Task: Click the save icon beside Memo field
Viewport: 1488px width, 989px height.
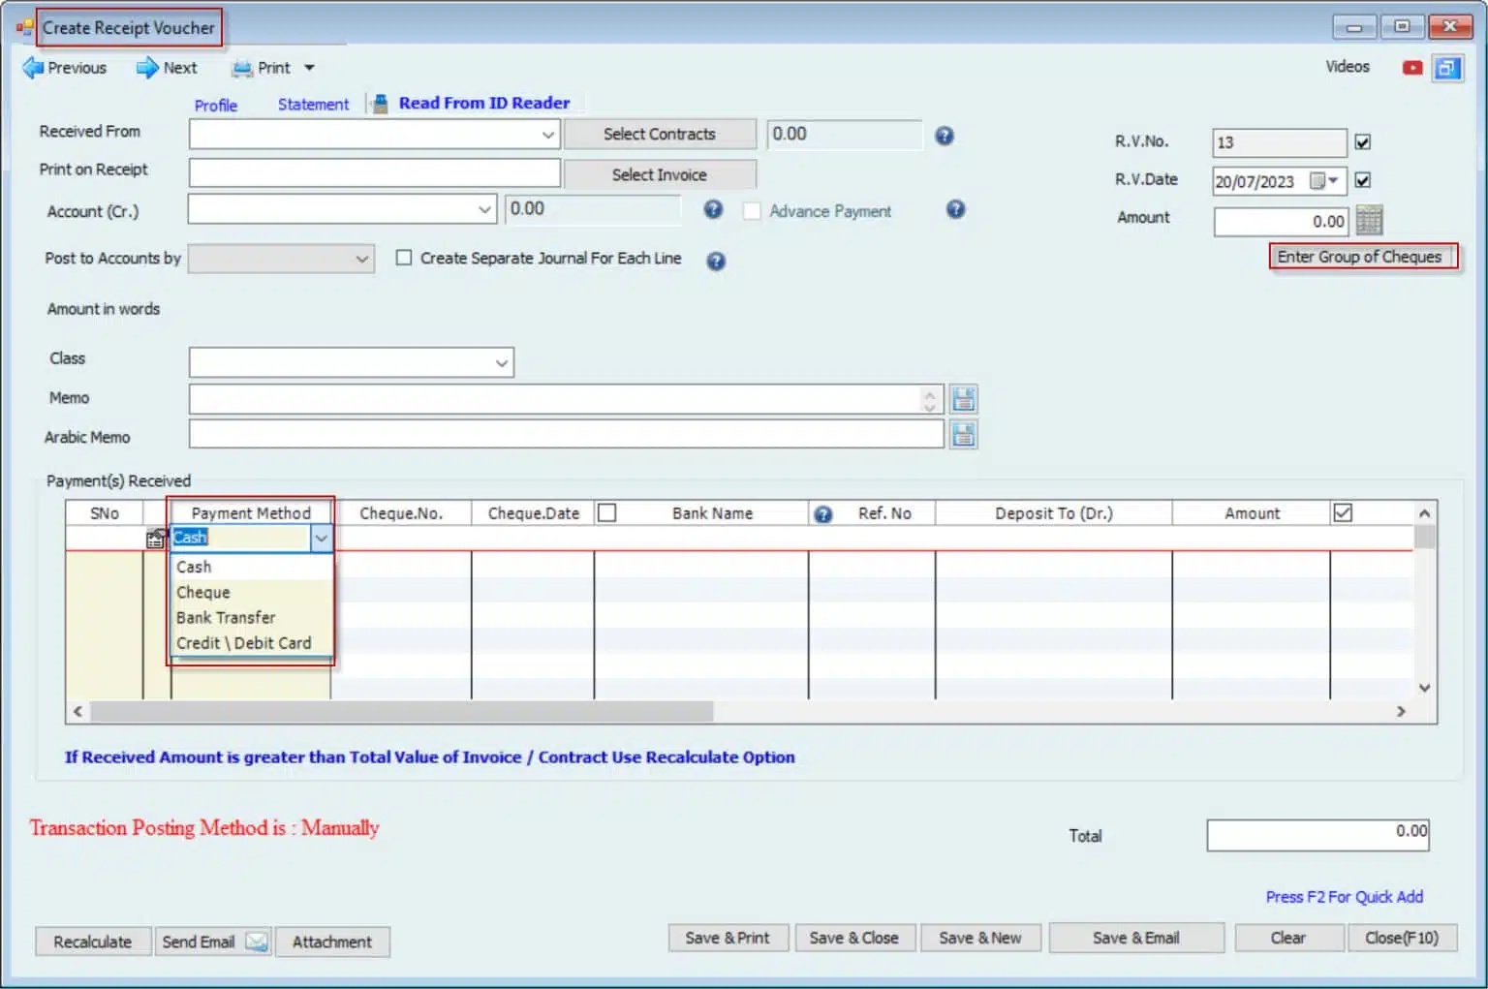Action: [963, 399]
